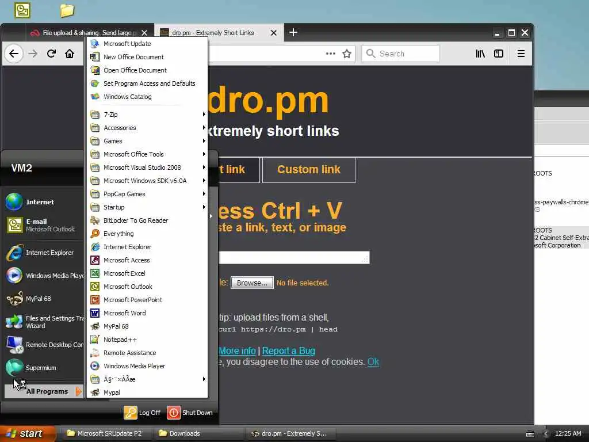Image resolution: width=589 pixels, height=442 pixels.
Task: Expand PopCap Games folder
Action: (147, 194)
